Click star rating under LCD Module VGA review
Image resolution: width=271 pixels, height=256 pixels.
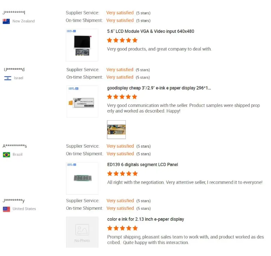pyautogui.click(x=122, y=40)
